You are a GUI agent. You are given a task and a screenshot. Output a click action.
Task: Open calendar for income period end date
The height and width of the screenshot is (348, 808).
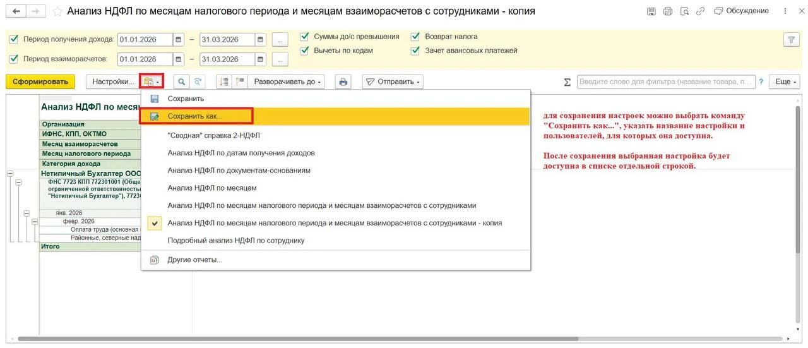[x=261, y=39]
